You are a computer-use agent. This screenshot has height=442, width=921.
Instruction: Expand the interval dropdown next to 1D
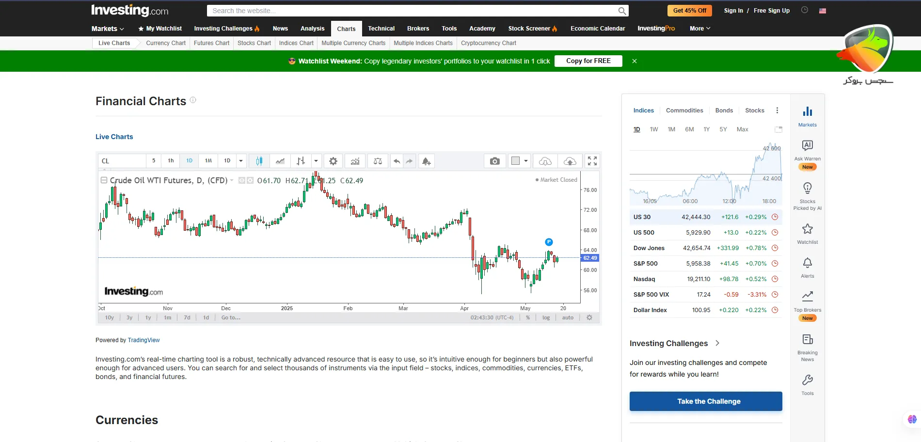241,160
